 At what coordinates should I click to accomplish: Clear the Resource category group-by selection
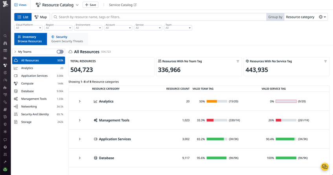click(x=321, y=17)
